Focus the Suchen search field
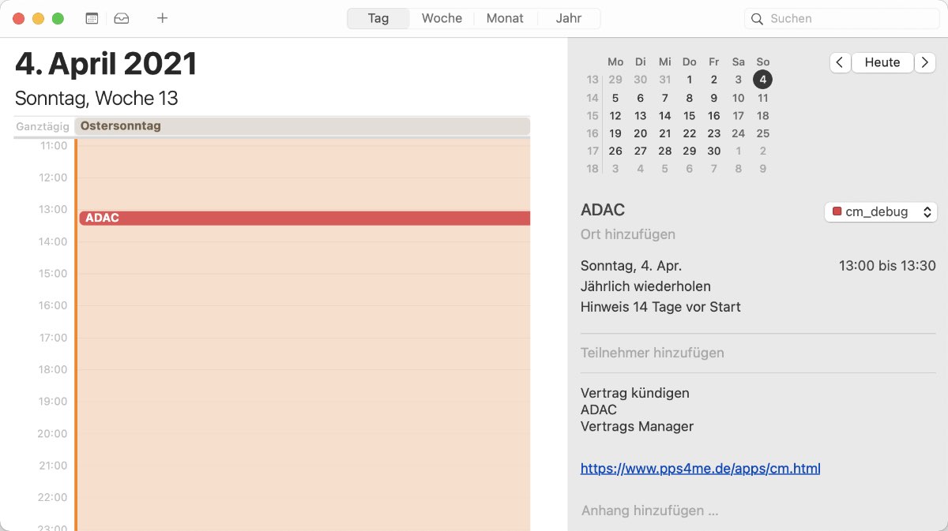Image resolution: width=948 pixels, height=531 pixels. click(x=842, y=19)
